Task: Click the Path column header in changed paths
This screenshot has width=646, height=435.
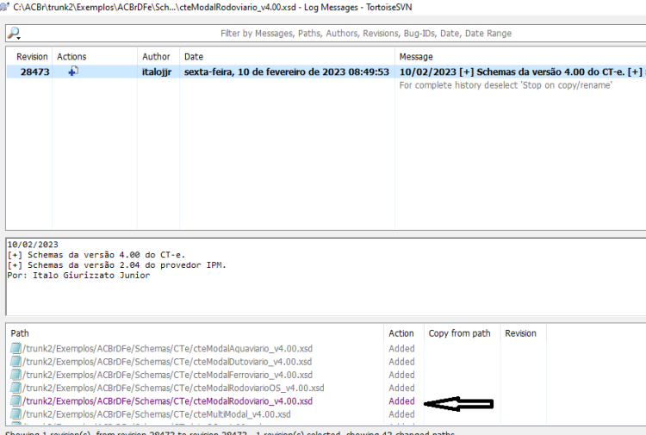Action: tap(20, 333)
